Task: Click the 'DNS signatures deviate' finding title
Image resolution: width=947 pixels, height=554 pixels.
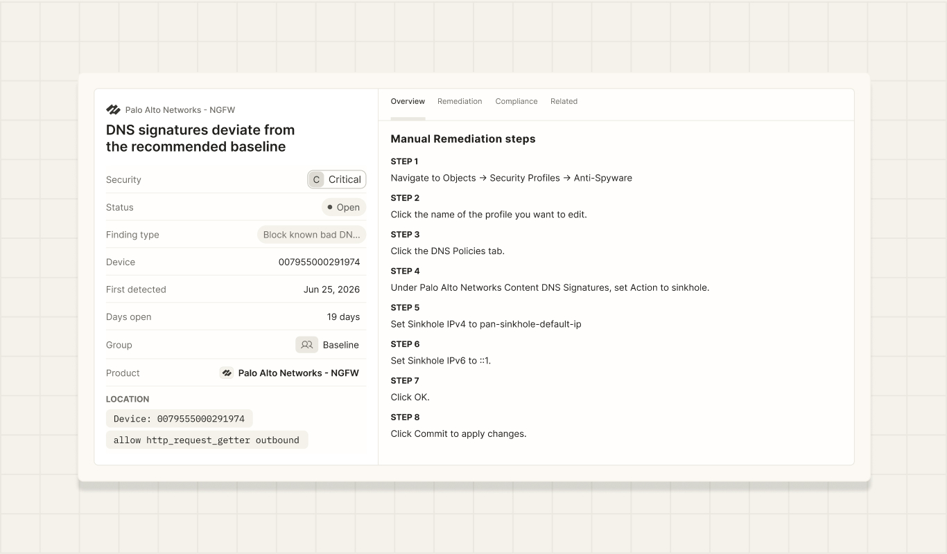Action: pyautogui.click(x=200, y=138)
